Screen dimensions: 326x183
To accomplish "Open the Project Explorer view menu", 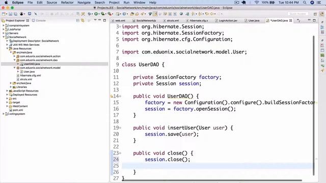I will click(95, 20).
